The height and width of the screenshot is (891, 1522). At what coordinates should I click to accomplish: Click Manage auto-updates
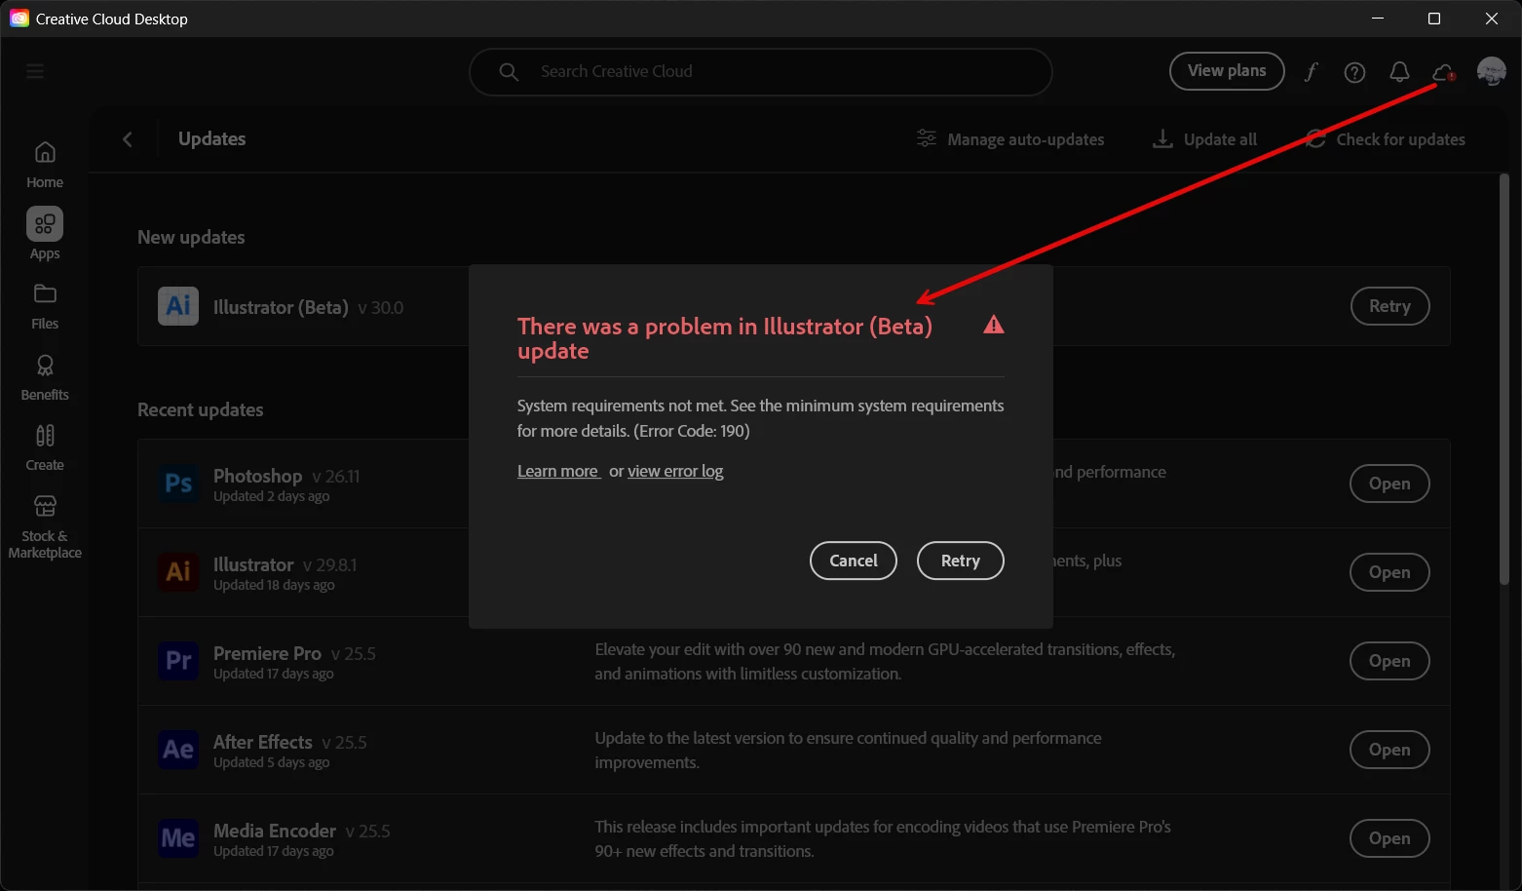(x=1010, y=139)
